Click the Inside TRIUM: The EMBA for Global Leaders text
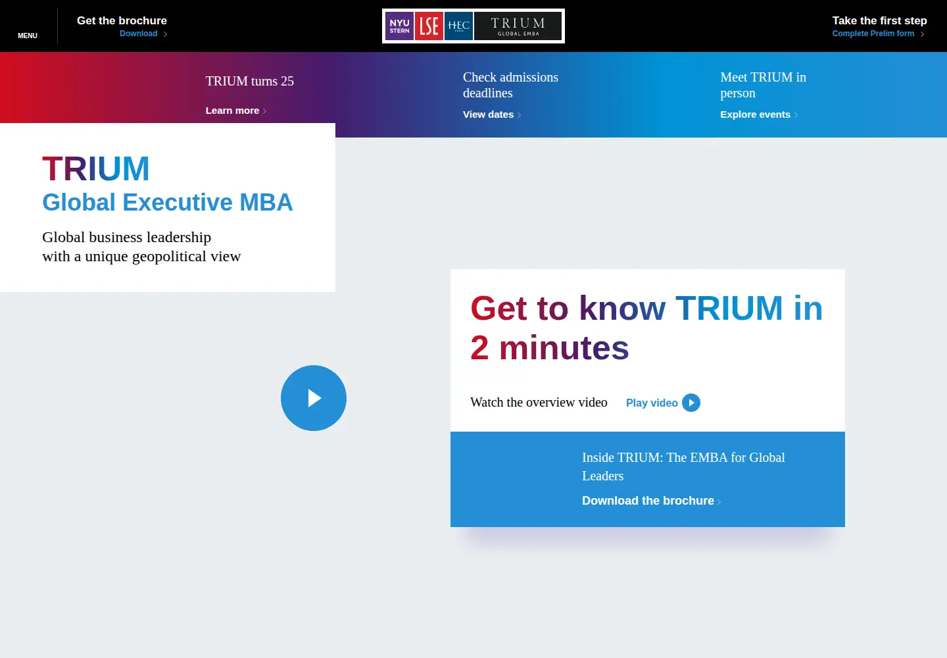This screenshot has height=658, width=947. 683,467
